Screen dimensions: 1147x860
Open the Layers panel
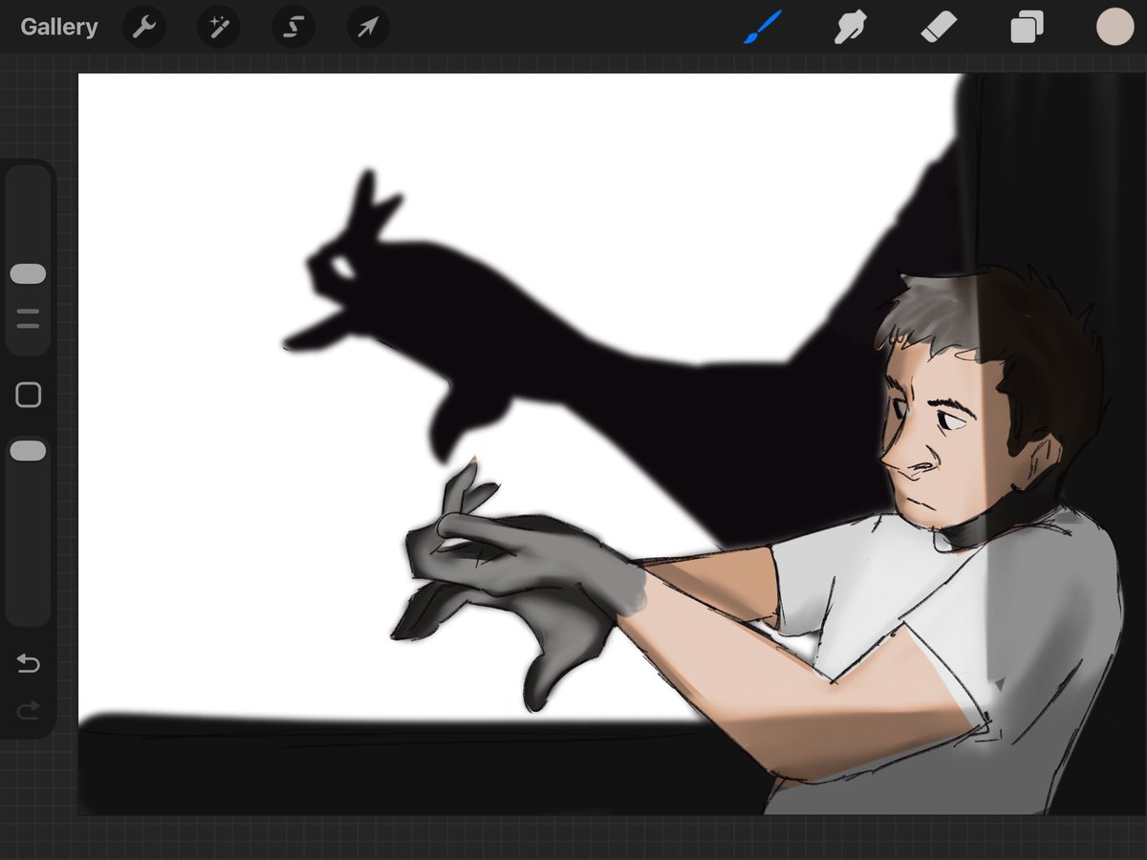(1027, 28)
